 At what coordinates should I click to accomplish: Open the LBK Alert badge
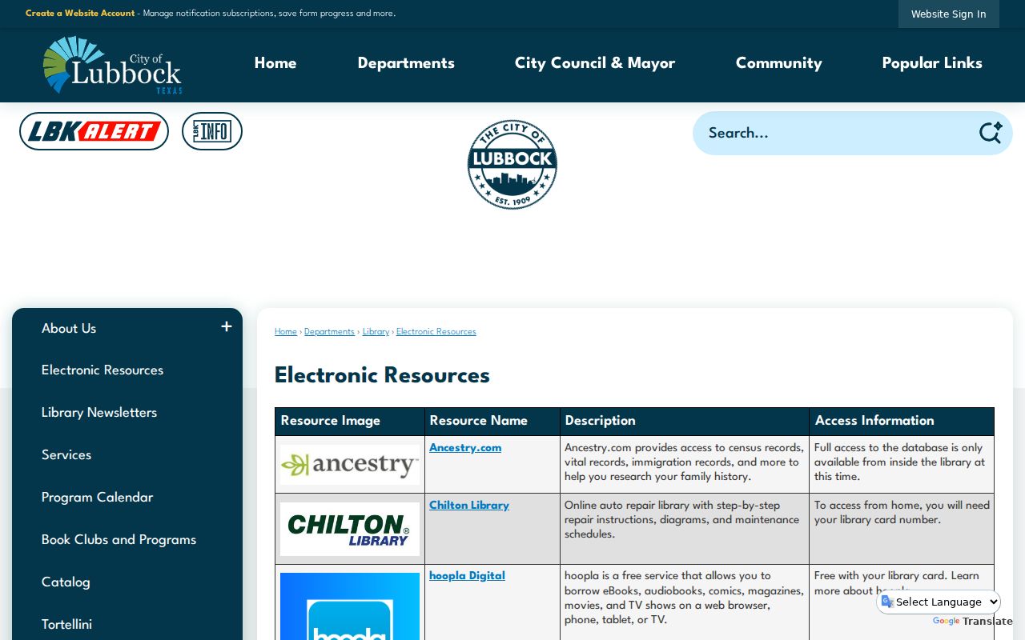94,131
